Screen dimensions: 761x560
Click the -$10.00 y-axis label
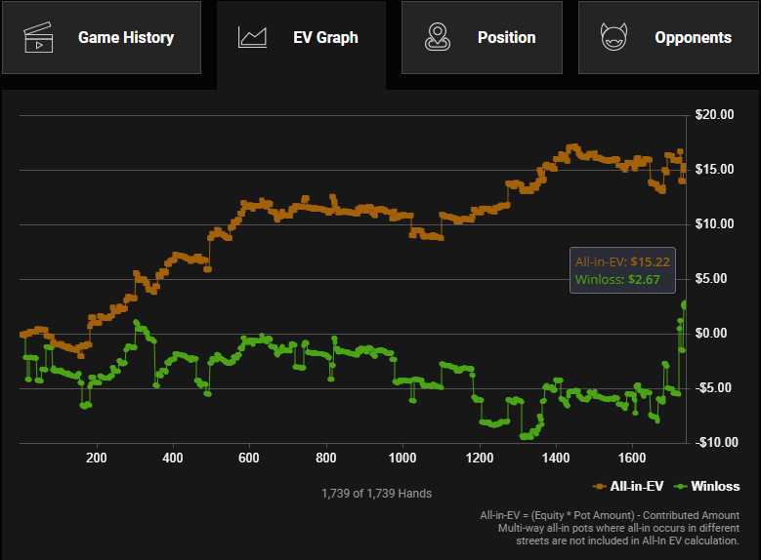point(717,443)
